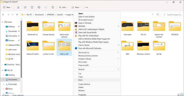184x96 pixels.
Task: Select the 'Network Switch' folder
Action: click(33, 48)
